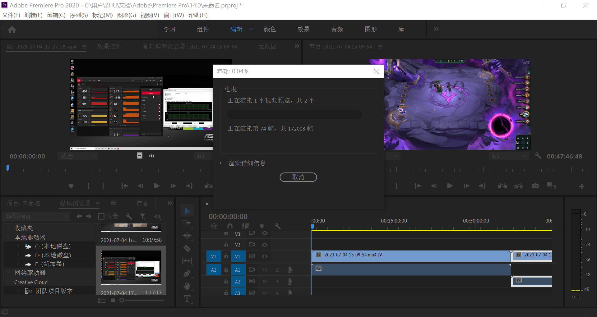Select the Hand tool
597x317 pixels.
coord(187,286)
